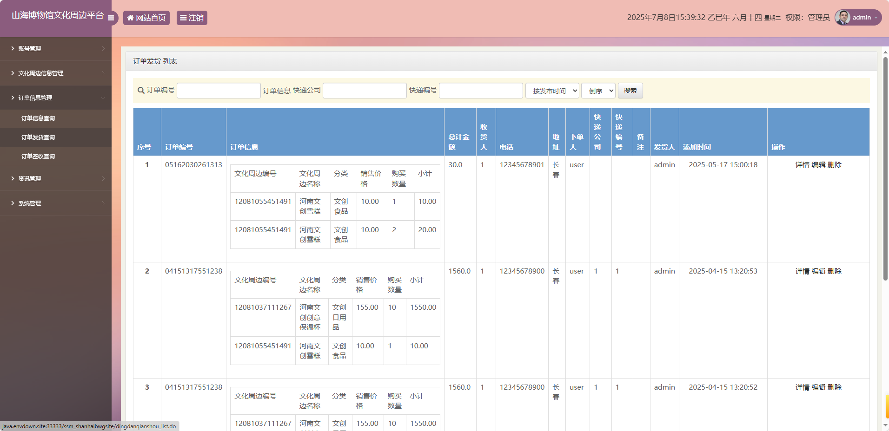
Task: Open the admin account dropdown arrow
Action: pyautogui.click(x=876, y=18)
